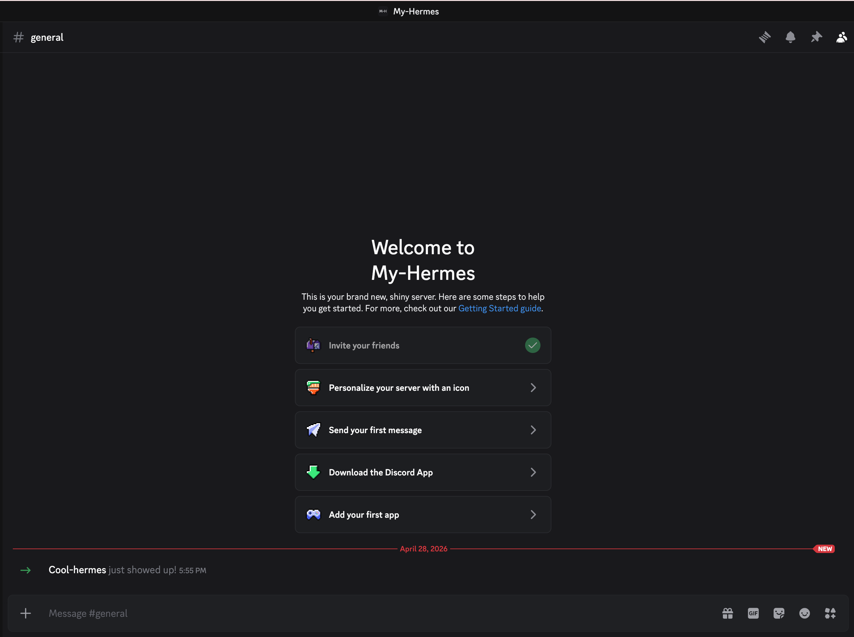Viewport: 854px width, 637px height.
Task: Click the game controller icon on Add app card
Action: [314, 515]
